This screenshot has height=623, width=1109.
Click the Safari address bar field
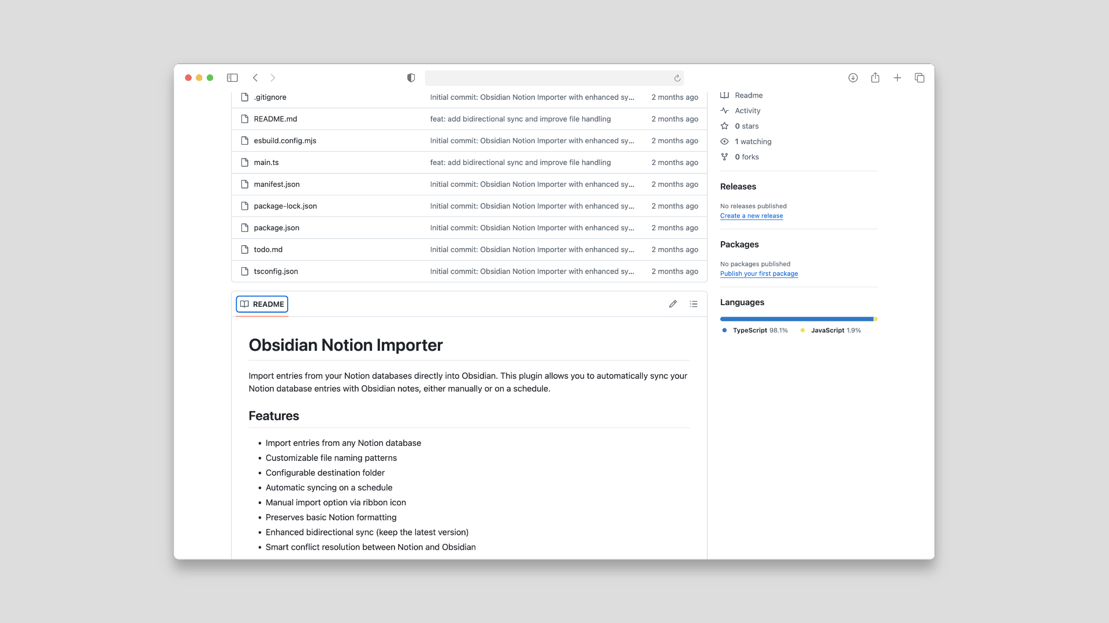[549, 78]
